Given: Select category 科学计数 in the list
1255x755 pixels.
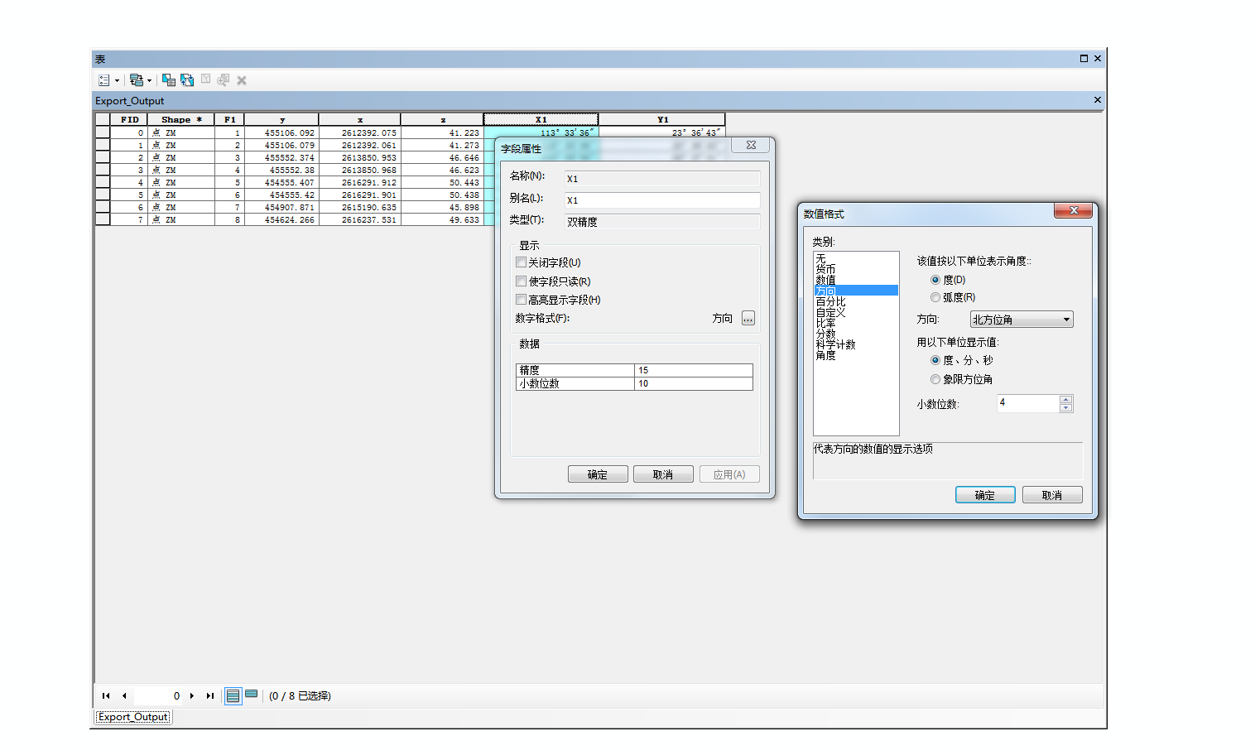Looking at the screenshot, I should tap(856, 344).
